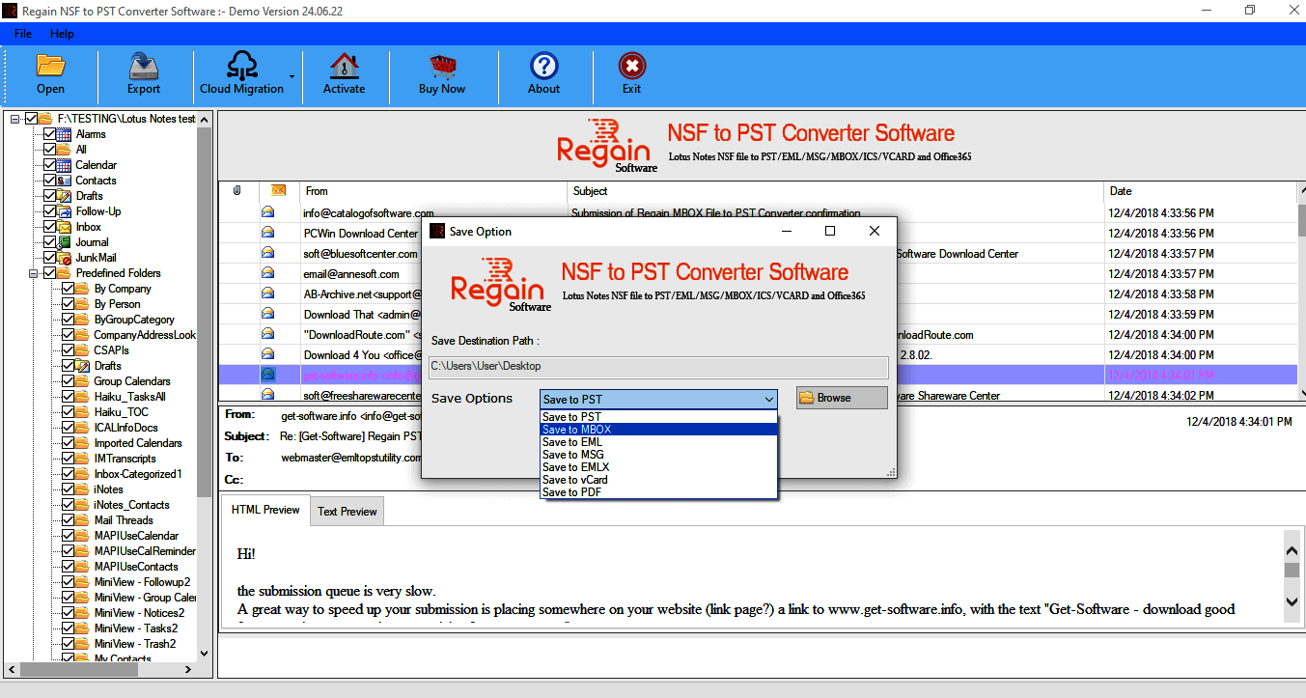Click the By Company folder icon
Screen dimensions: 1306x698
84,289
